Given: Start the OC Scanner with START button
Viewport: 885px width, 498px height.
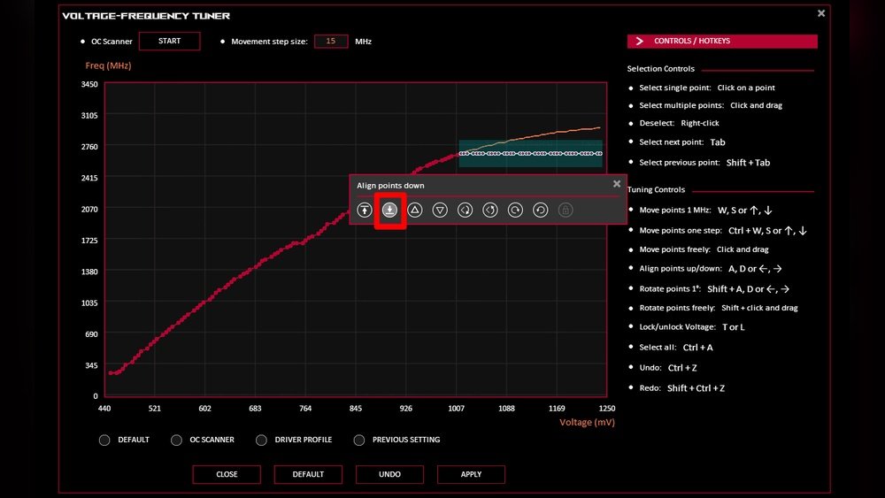Looking at the screenshot, I should coord(169,41).
